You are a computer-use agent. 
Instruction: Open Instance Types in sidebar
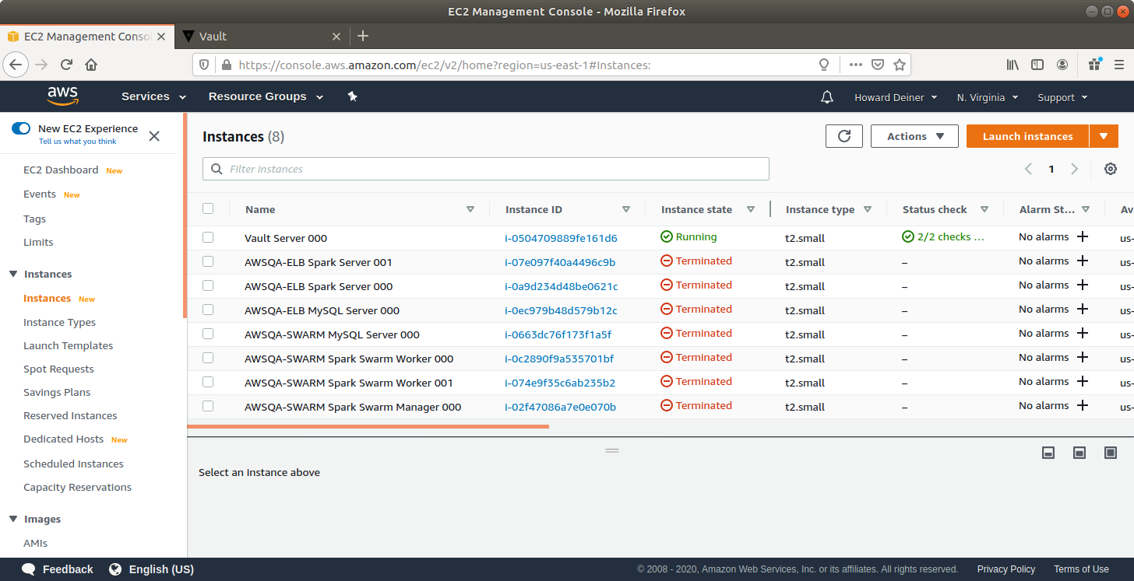click(x=59, y=322)
